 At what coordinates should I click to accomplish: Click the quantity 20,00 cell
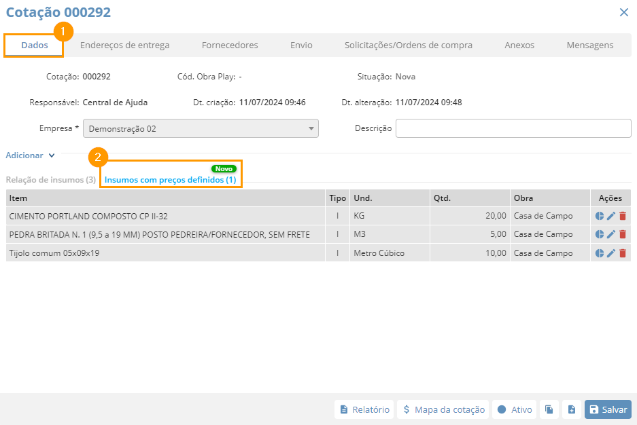coord(470,216)
